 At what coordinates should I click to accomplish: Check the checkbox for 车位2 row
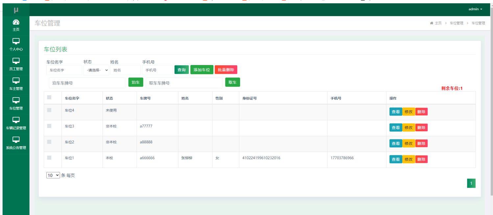click(49, 142)
